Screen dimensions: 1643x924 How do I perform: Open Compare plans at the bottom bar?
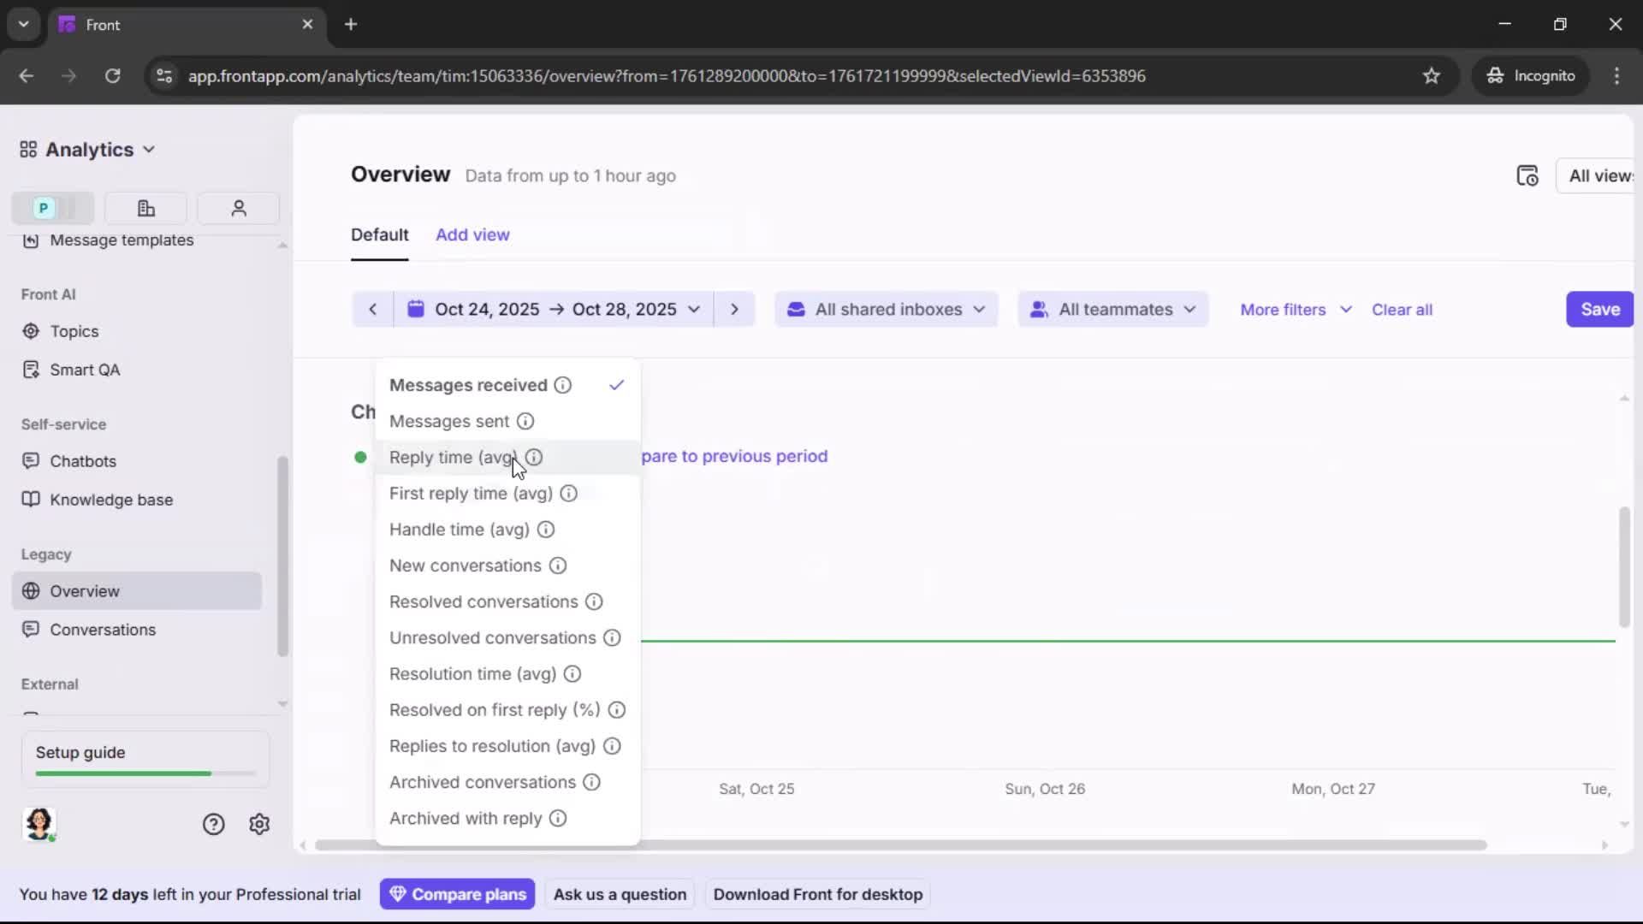click(x=458, y=893)
